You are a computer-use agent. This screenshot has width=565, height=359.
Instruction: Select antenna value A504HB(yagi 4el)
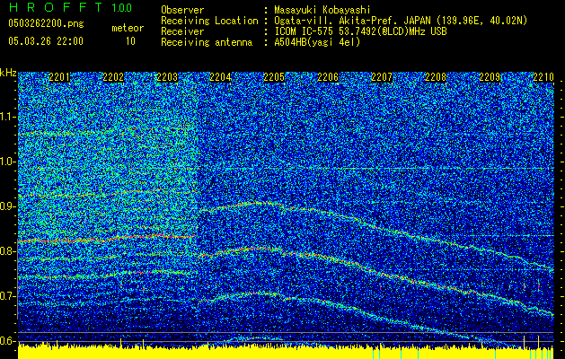pos(317,42)
